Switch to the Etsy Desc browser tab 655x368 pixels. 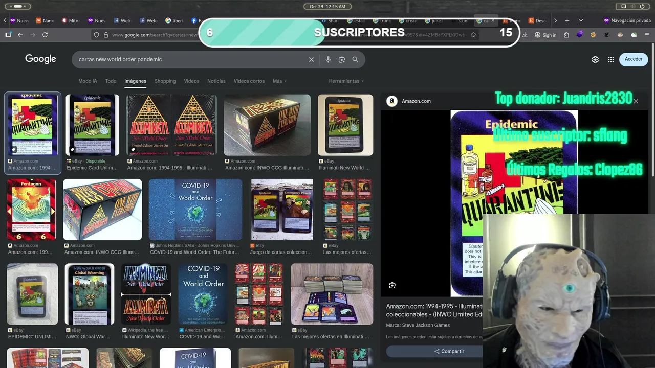(538, 20)
